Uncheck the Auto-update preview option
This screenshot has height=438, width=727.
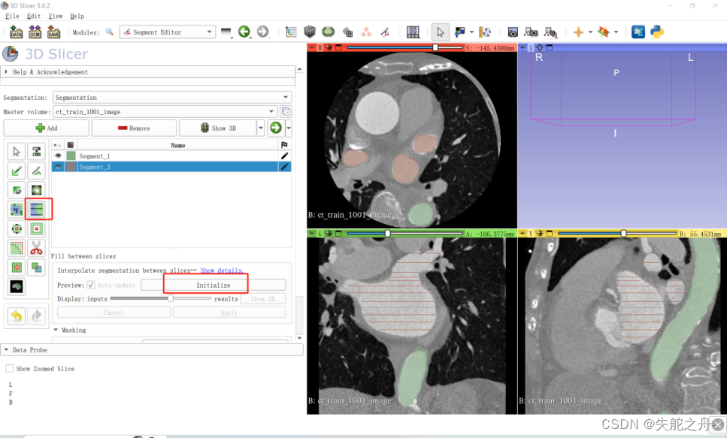pos(91,285)
